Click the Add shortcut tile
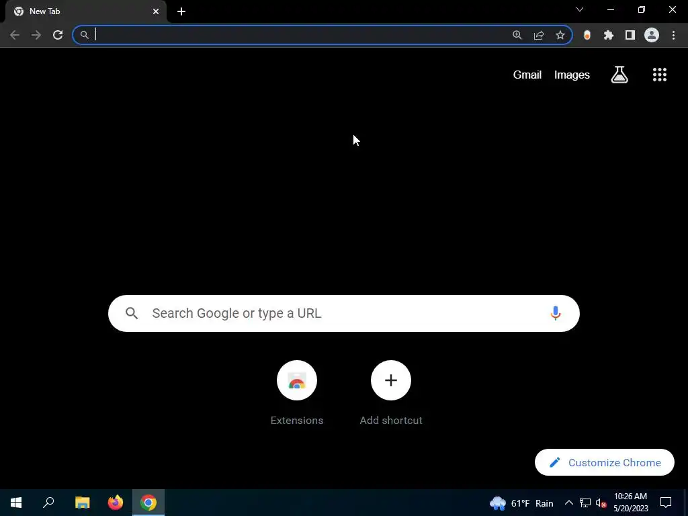 (x=391, y=392)
